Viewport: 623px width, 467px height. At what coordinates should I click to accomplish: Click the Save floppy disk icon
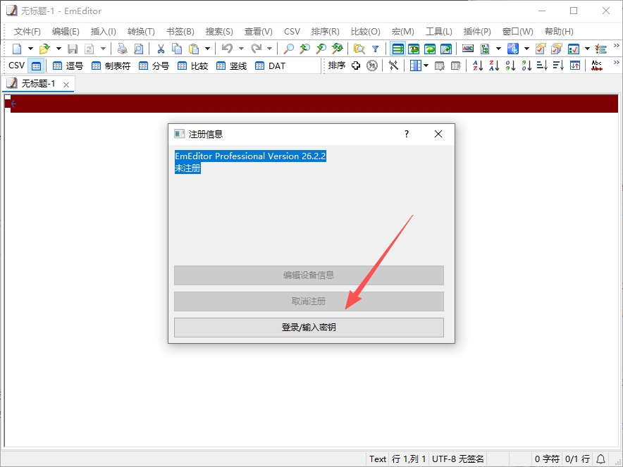pyautogui.click(x=73, y=49)
